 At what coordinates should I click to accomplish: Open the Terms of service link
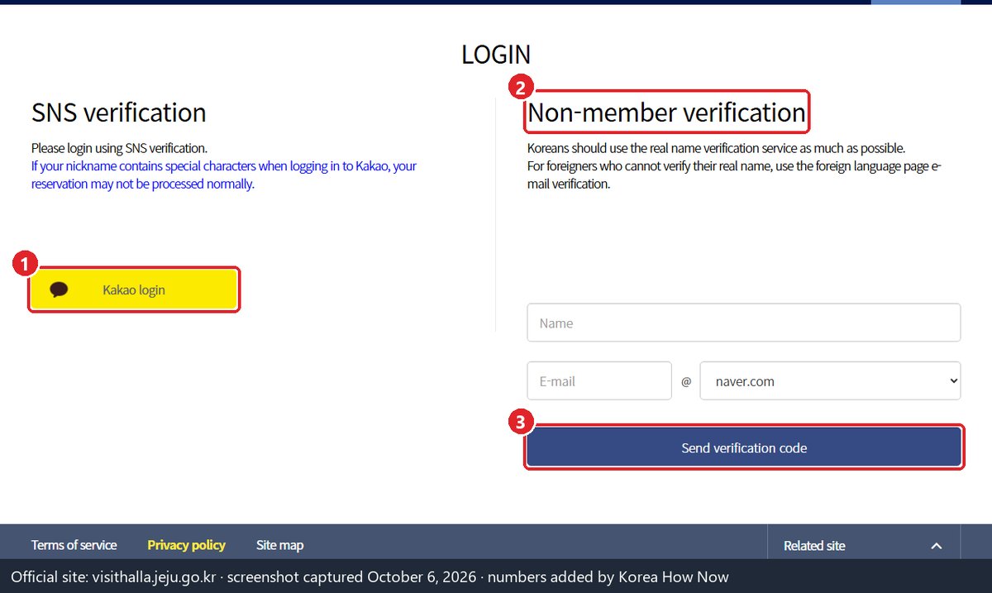click(x=74, y=545)
